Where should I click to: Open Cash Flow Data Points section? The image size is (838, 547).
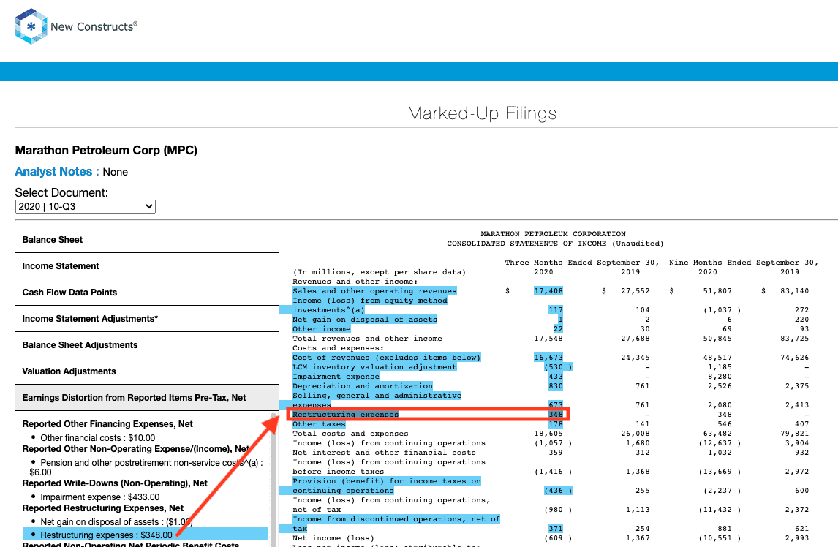click(x=147, y=292)
